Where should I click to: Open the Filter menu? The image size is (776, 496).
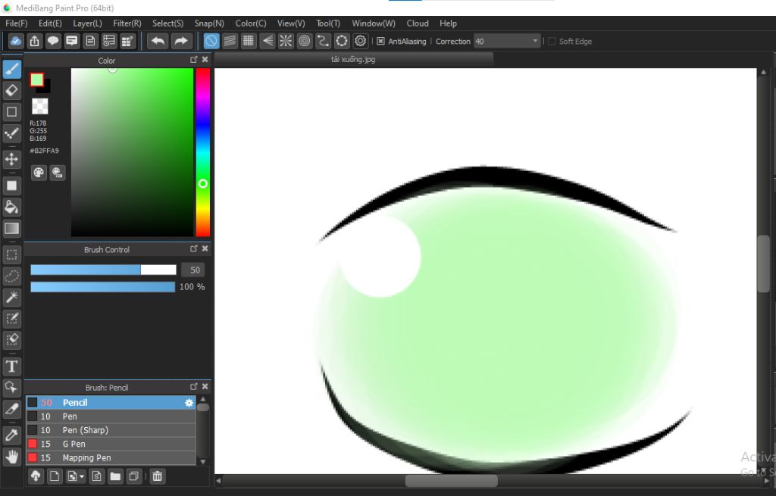[127, 23]
